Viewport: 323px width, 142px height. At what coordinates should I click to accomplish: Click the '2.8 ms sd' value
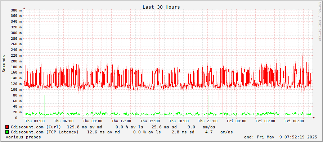(183, 132)
